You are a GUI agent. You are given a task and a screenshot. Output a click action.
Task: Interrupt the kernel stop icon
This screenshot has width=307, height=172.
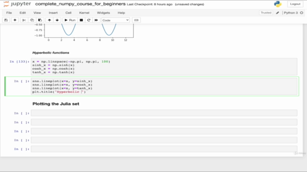point(81,20)
